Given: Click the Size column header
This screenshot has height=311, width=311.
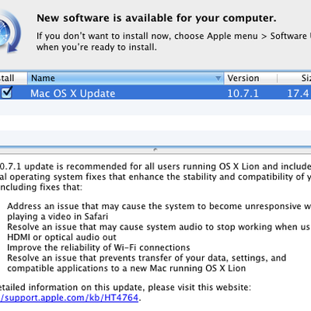Looking at the screenshot, I should tap(295, 78).
